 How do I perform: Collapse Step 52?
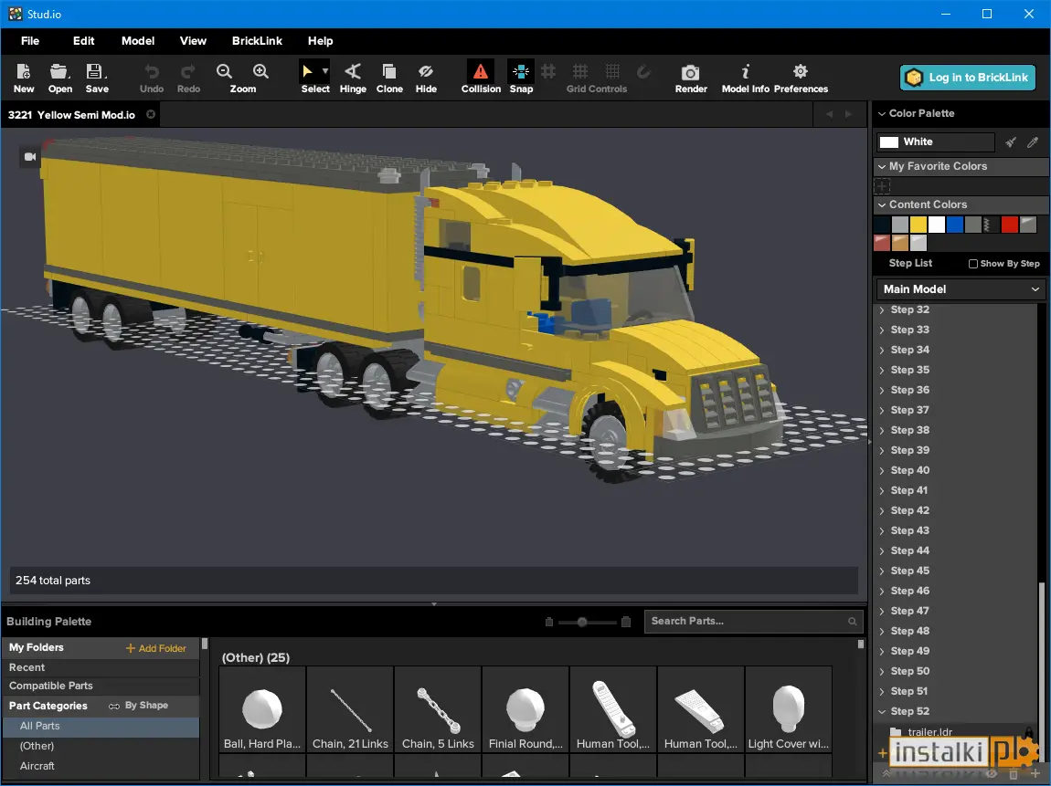coord(882,712)
